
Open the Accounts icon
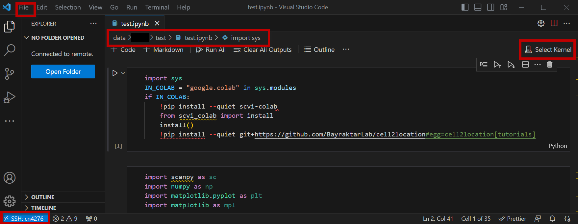coord(10,178)
